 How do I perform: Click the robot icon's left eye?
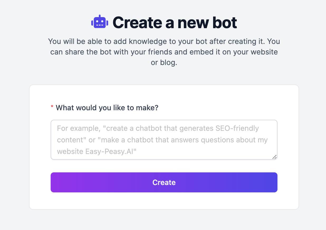(97, 21)
